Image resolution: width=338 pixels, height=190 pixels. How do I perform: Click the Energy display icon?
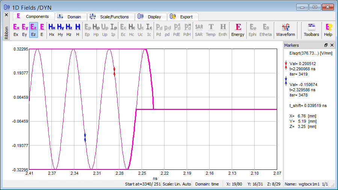coord(238,30)
